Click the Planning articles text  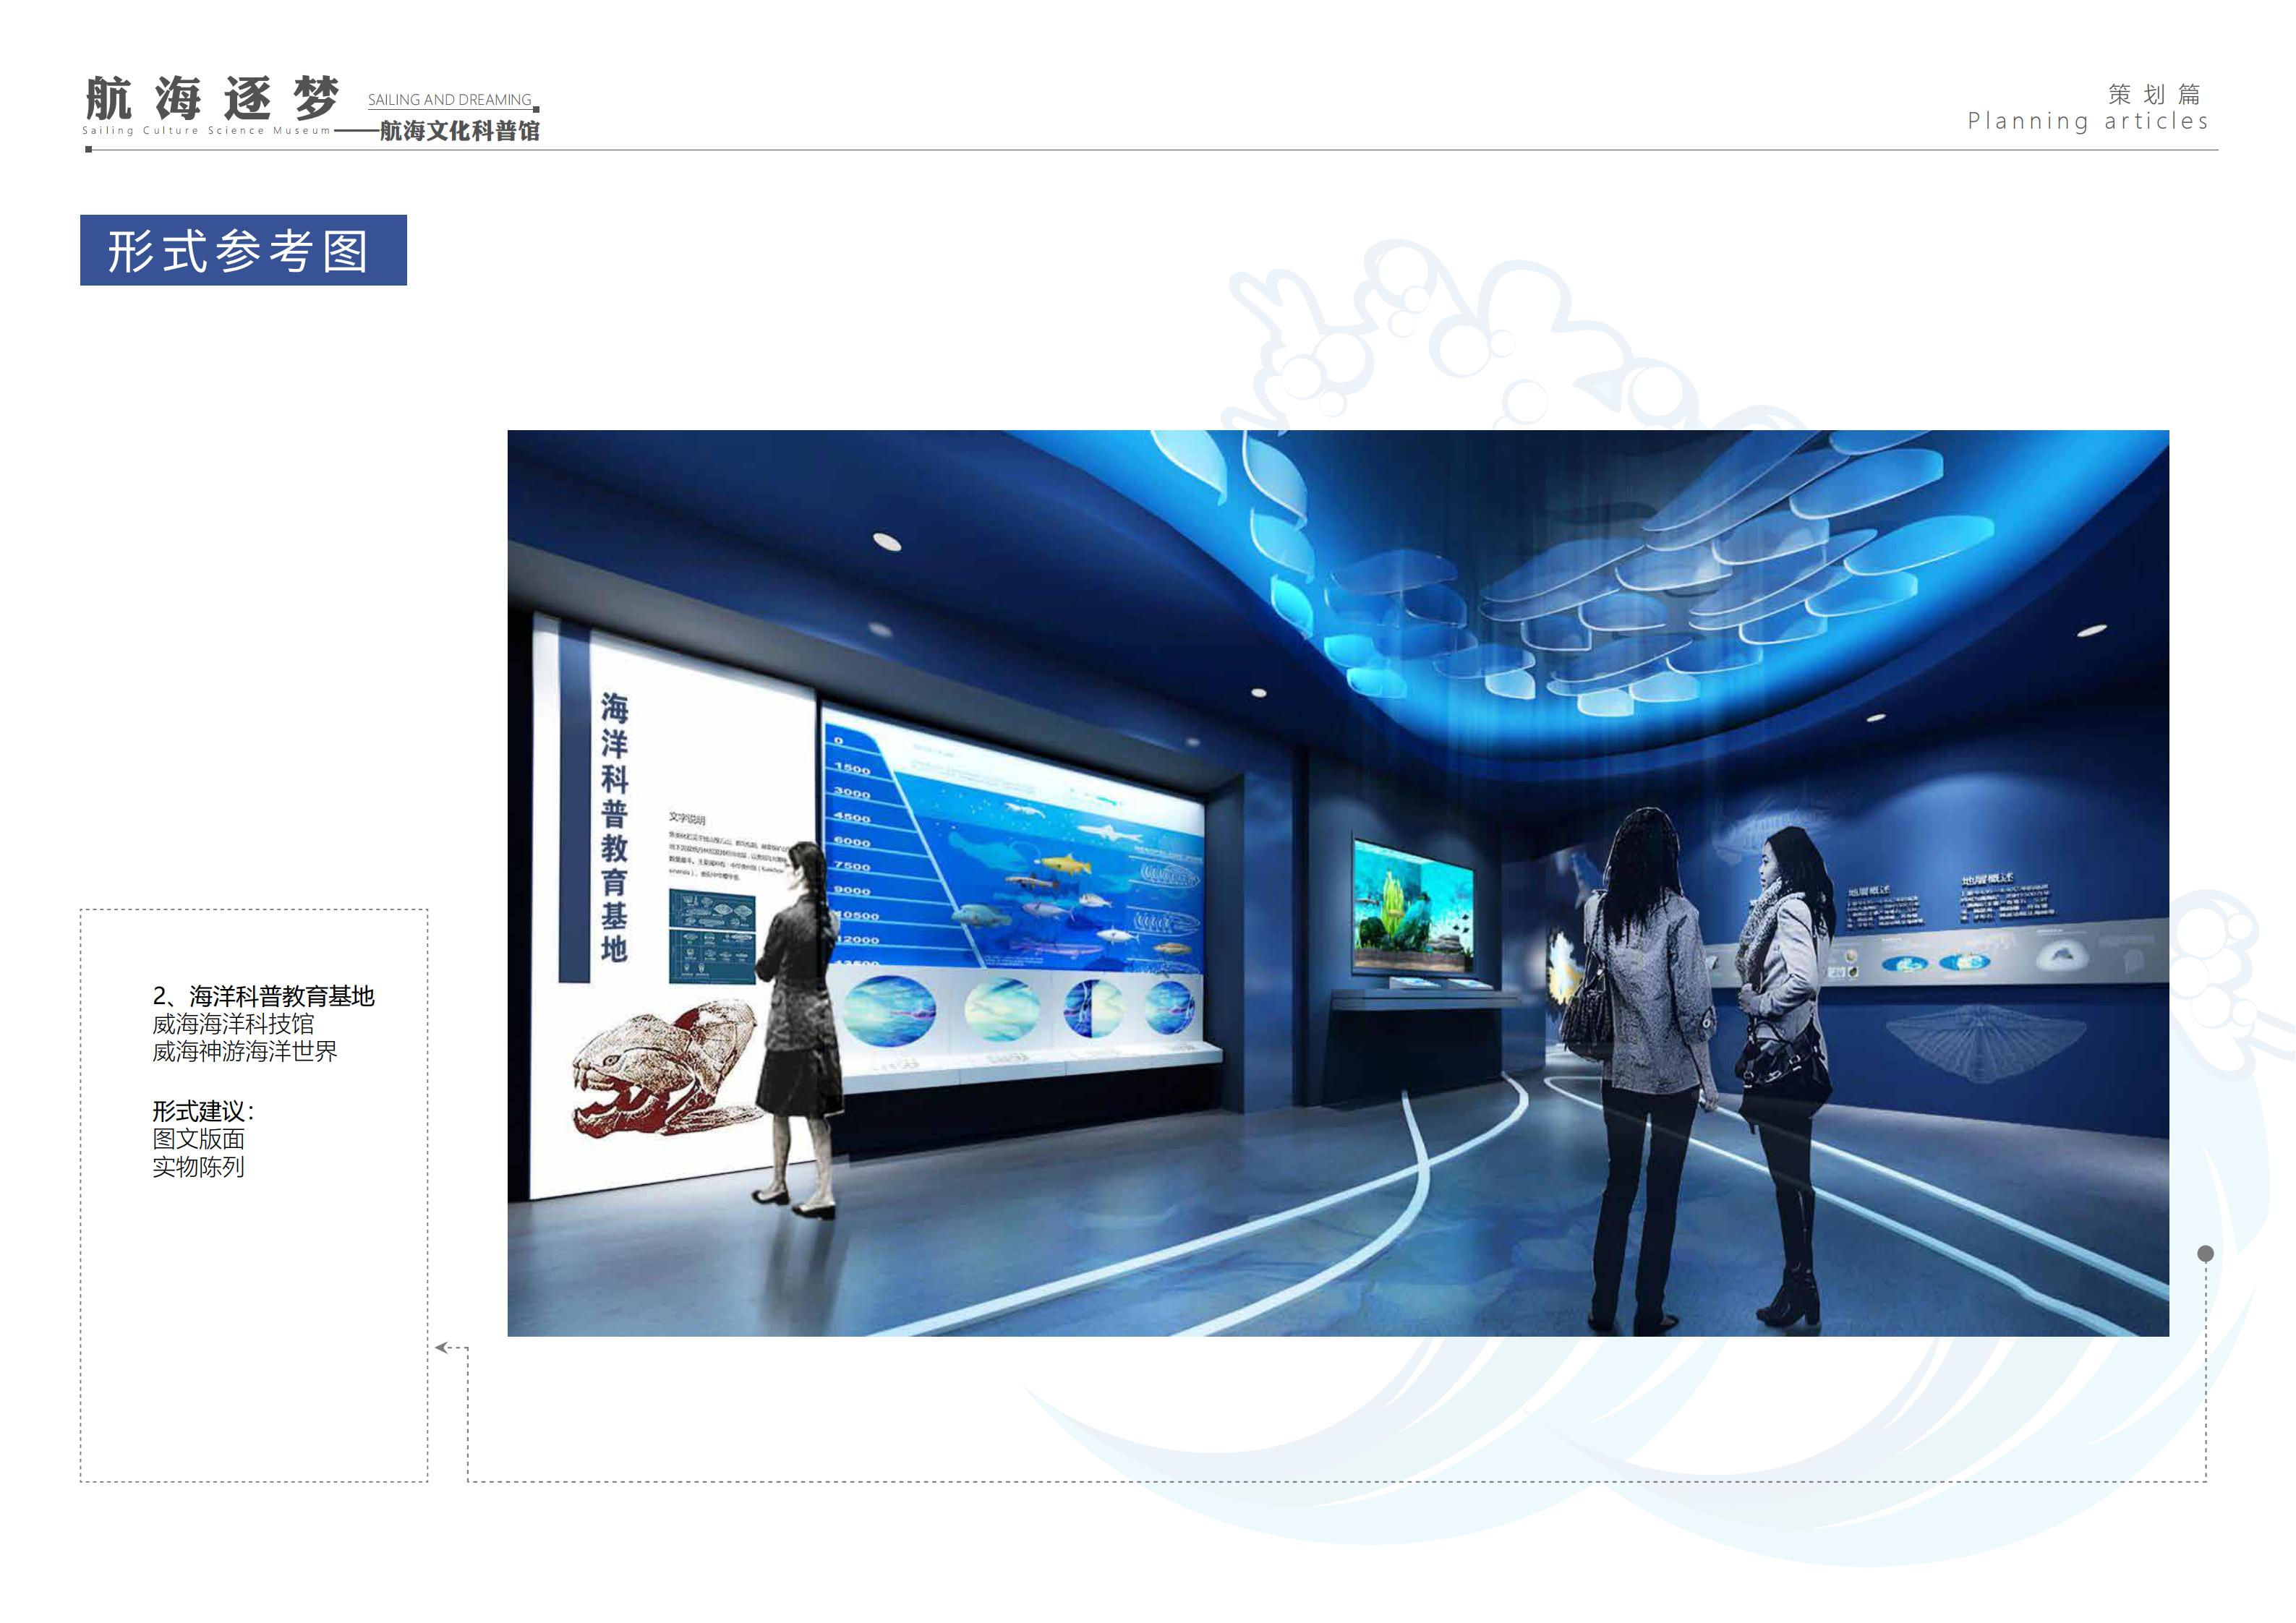[x=2087, y=122]
